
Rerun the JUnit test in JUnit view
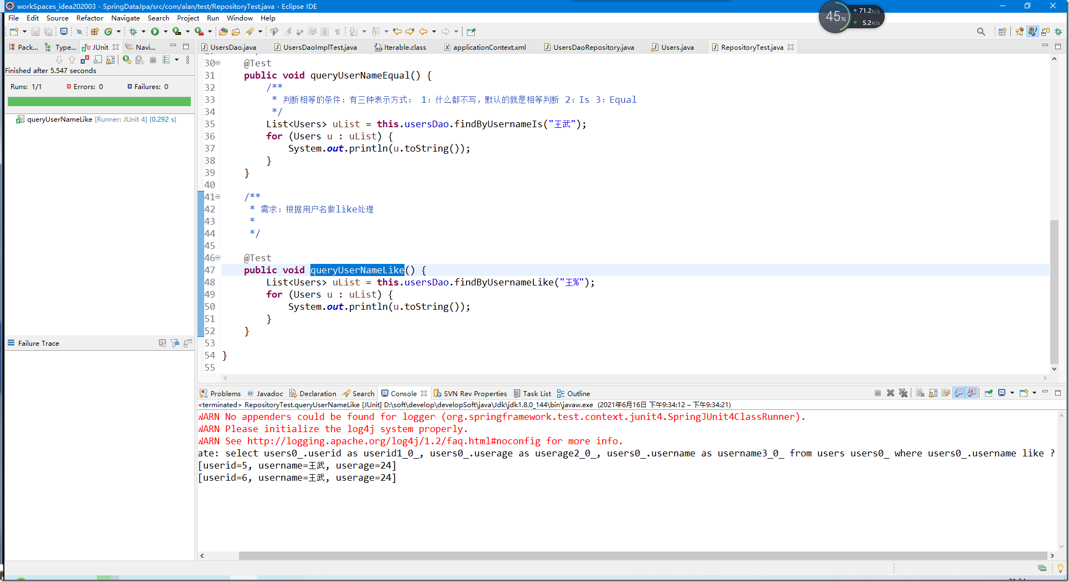(127, 60)
